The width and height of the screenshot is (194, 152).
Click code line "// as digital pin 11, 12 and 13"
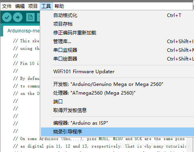100,146
